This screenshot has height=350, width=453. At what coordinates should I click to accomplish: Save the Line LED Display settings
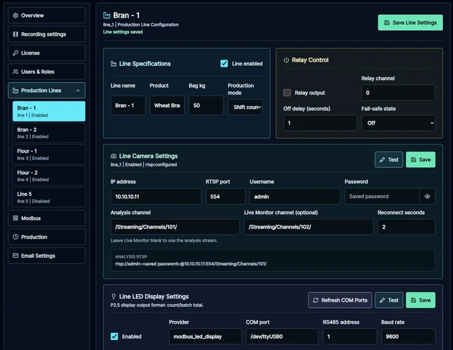[421, 300]
